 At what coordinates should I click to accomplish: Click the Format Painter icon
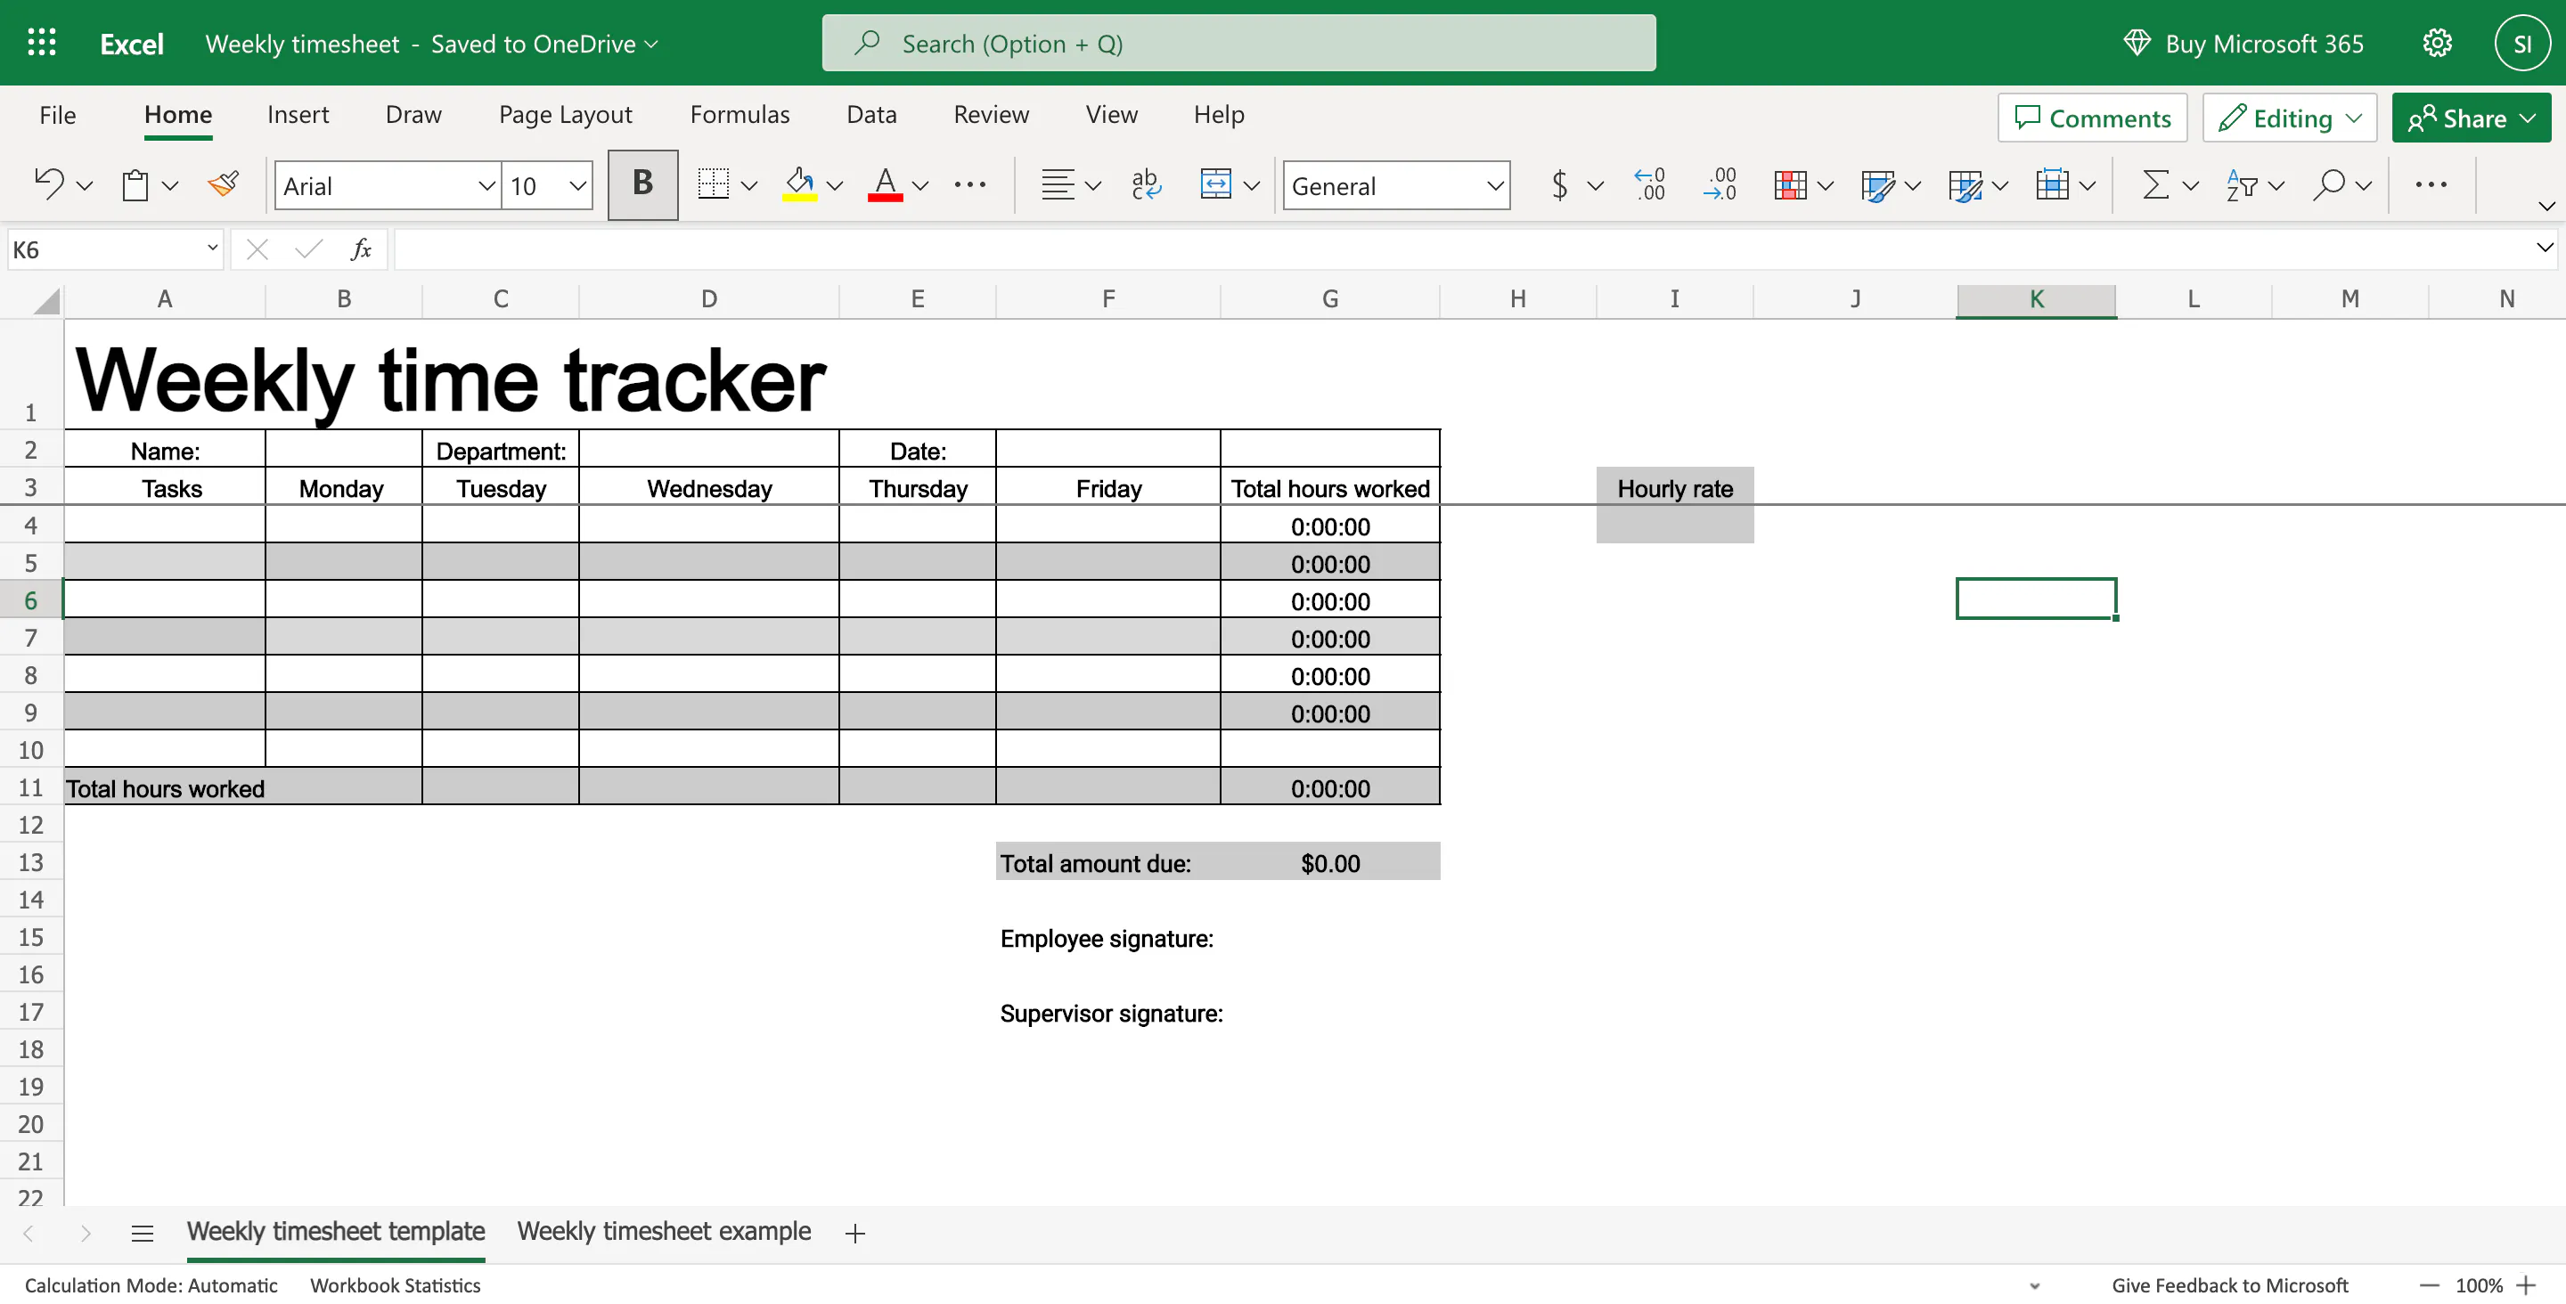(223, 184)
